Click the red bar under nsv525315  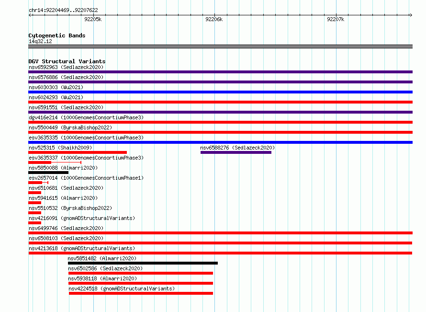click(78, 152)
